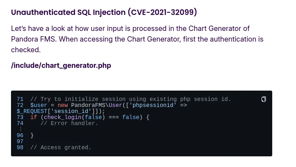
Task: Click line number 74 in code
Action: click(20, 123)
